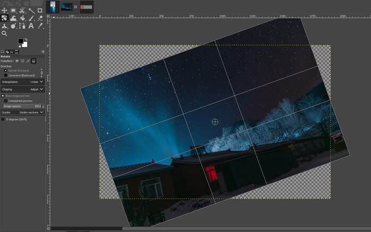Adjust the Image opacity slider
This screenshot has height=232, width=371.
pyautogui.click(x=22, y=106)
